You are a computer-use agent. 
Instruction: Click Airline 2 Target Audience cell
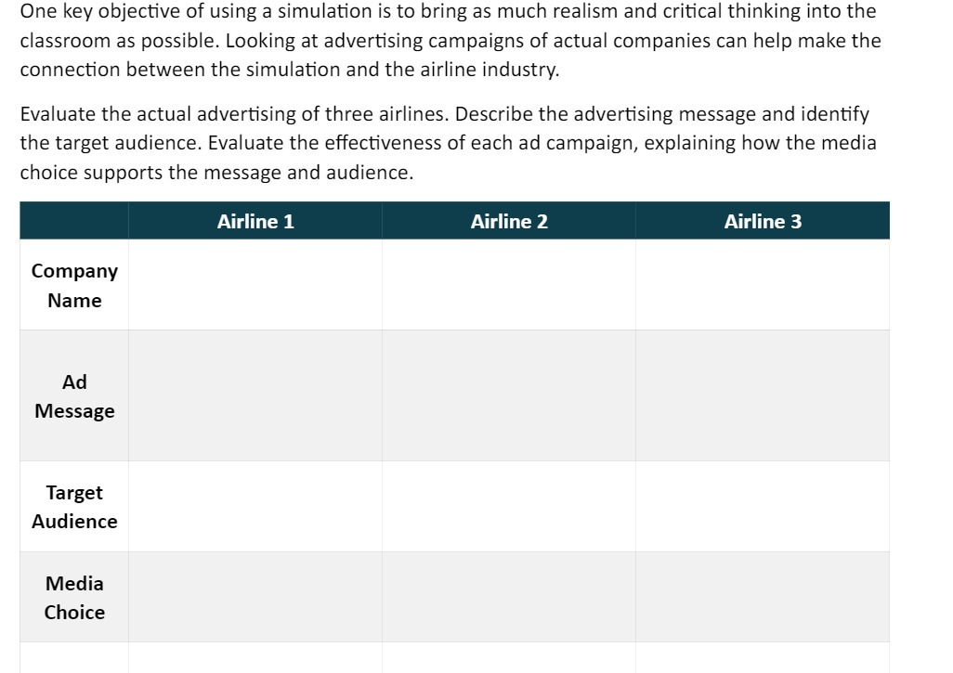(509, 507)
